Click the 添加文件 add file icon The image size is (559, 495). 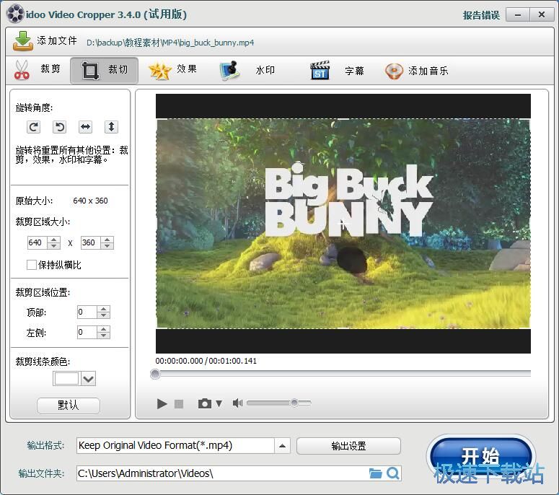[23, 40]
